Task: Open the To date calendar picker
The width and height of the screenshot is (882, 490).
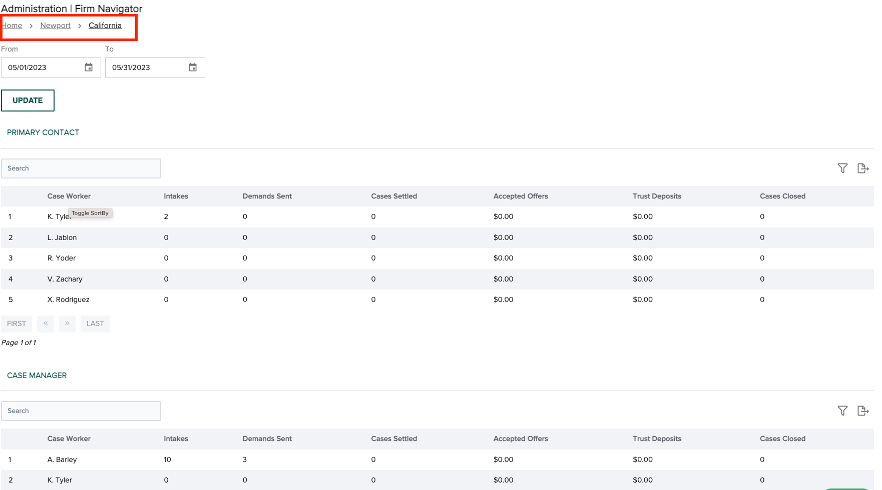Action: point(193,67)
